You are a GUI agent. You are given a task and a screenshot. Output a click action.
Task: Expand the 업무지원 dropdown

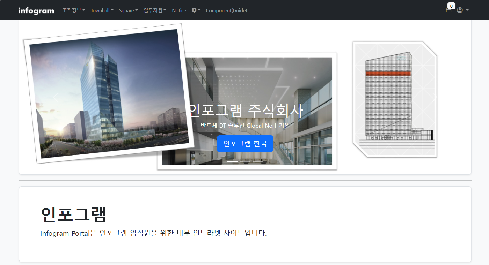click(154, 10)
